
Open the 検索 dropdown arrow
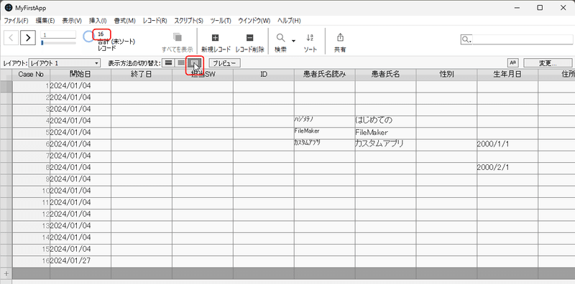tap(293, 41)
